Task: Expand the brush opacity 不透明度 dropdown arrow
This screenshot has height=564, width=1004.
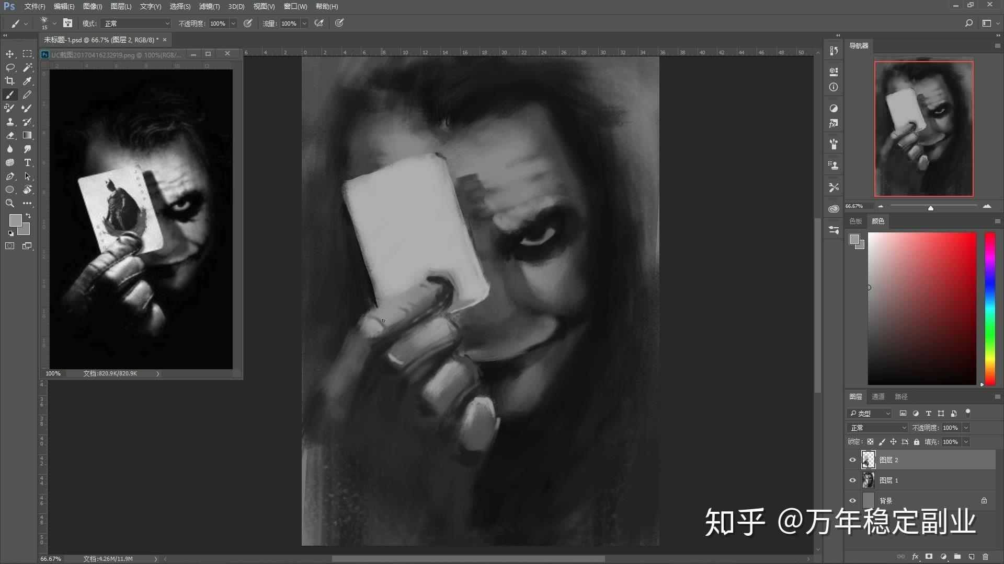Action: (x=233, y=23)
